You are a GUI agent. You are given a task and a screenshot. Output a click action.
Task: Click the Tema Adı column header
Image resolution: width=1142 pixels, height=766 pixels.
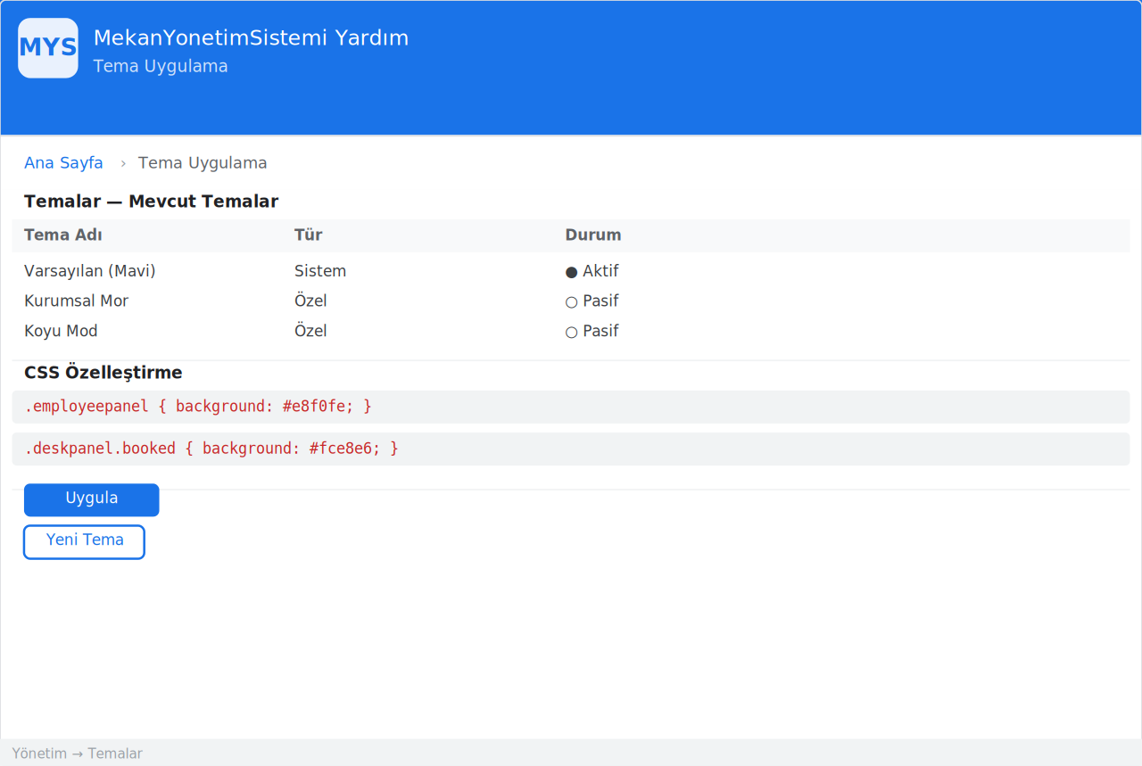[63, 235]
